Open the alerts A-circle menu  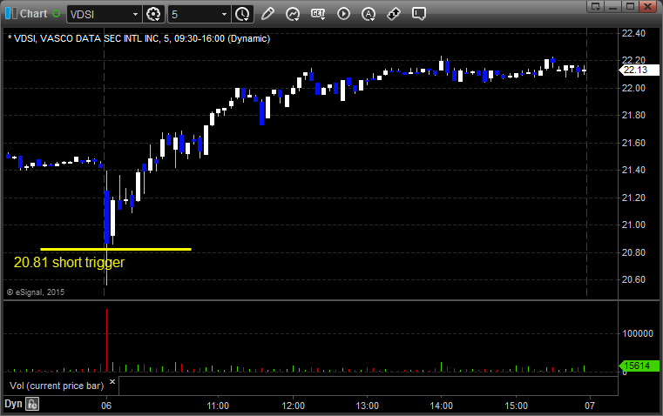[x=369, y=14]
